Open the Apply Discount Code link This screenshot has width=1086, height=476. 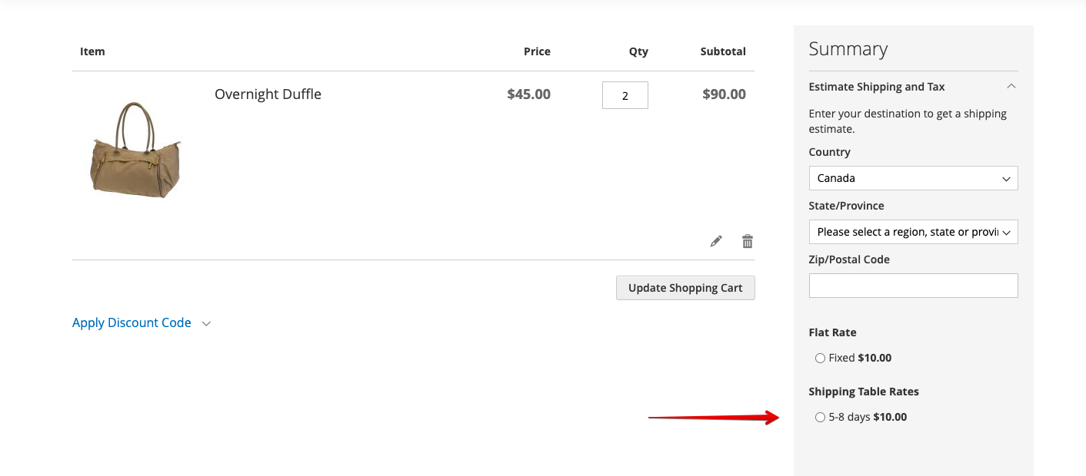point(132,323)
